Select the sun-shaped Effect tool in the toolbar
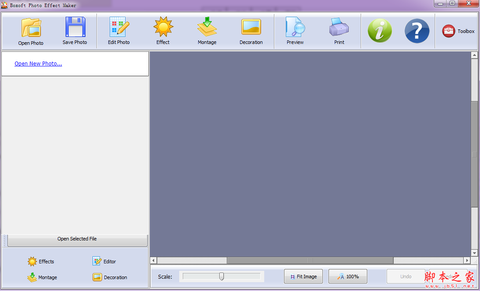The width and height of the screenshot is (480, 291). coord(163,26)
